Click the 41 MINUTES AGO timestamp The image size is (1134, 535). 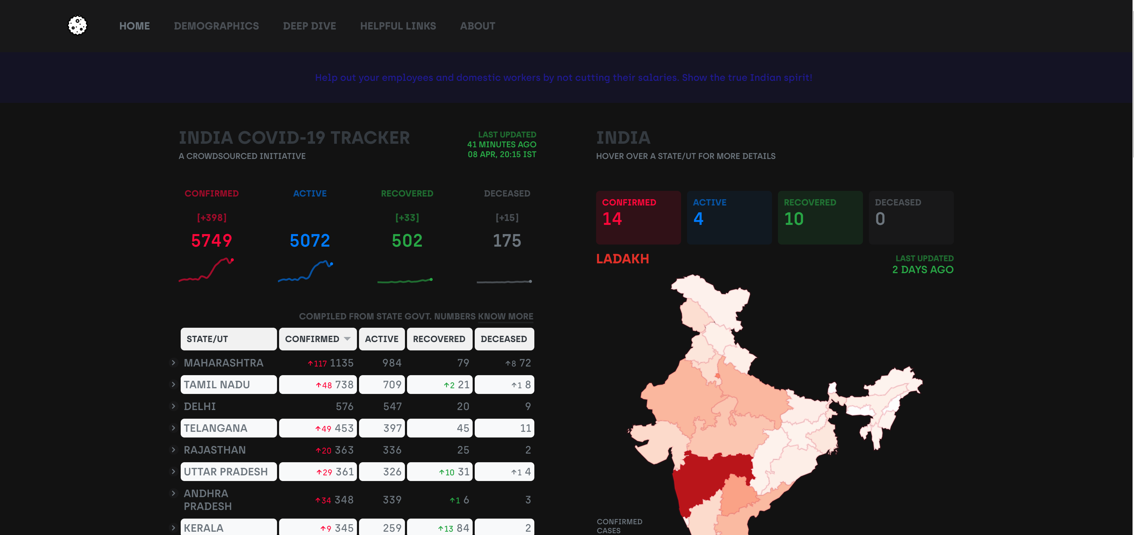point(502,144)
